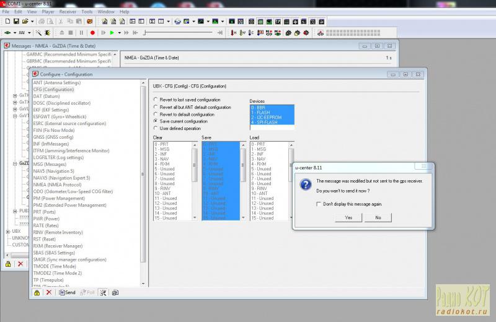Click the Eject player icon
The width and height of the screenshot is (496, 322).
click(x=62, y=33)
